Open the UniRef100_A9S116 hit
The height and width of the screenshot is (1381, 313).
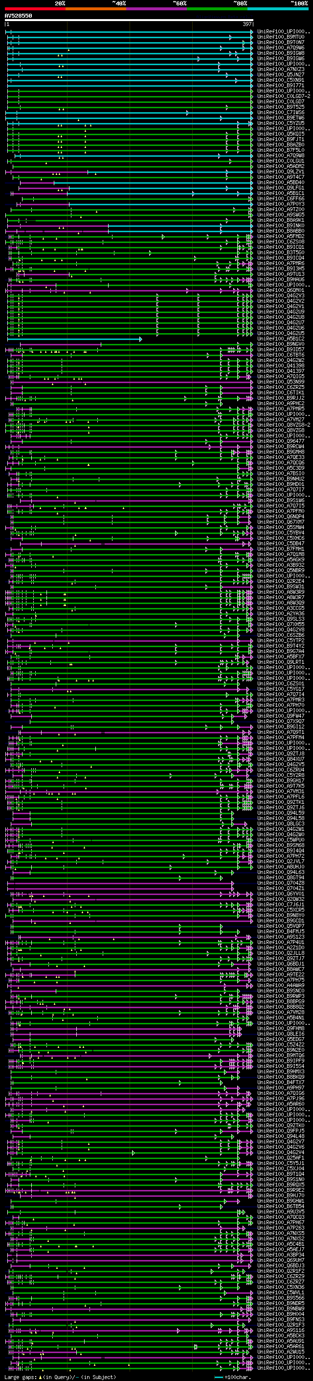coord(281,1330)
